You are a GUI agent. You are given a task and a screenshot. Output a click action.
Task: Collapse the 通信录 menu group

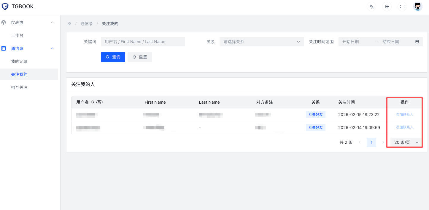(x=52, y=48)
